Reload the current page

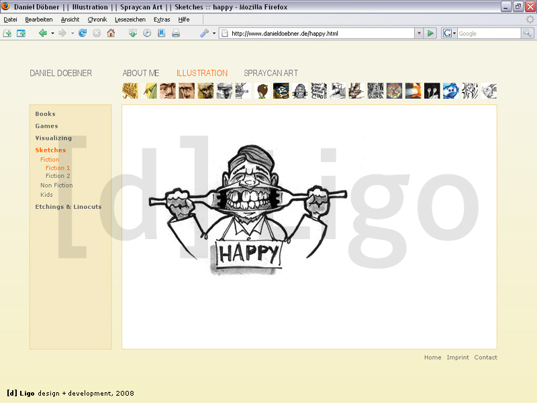(x=83, y=33)
